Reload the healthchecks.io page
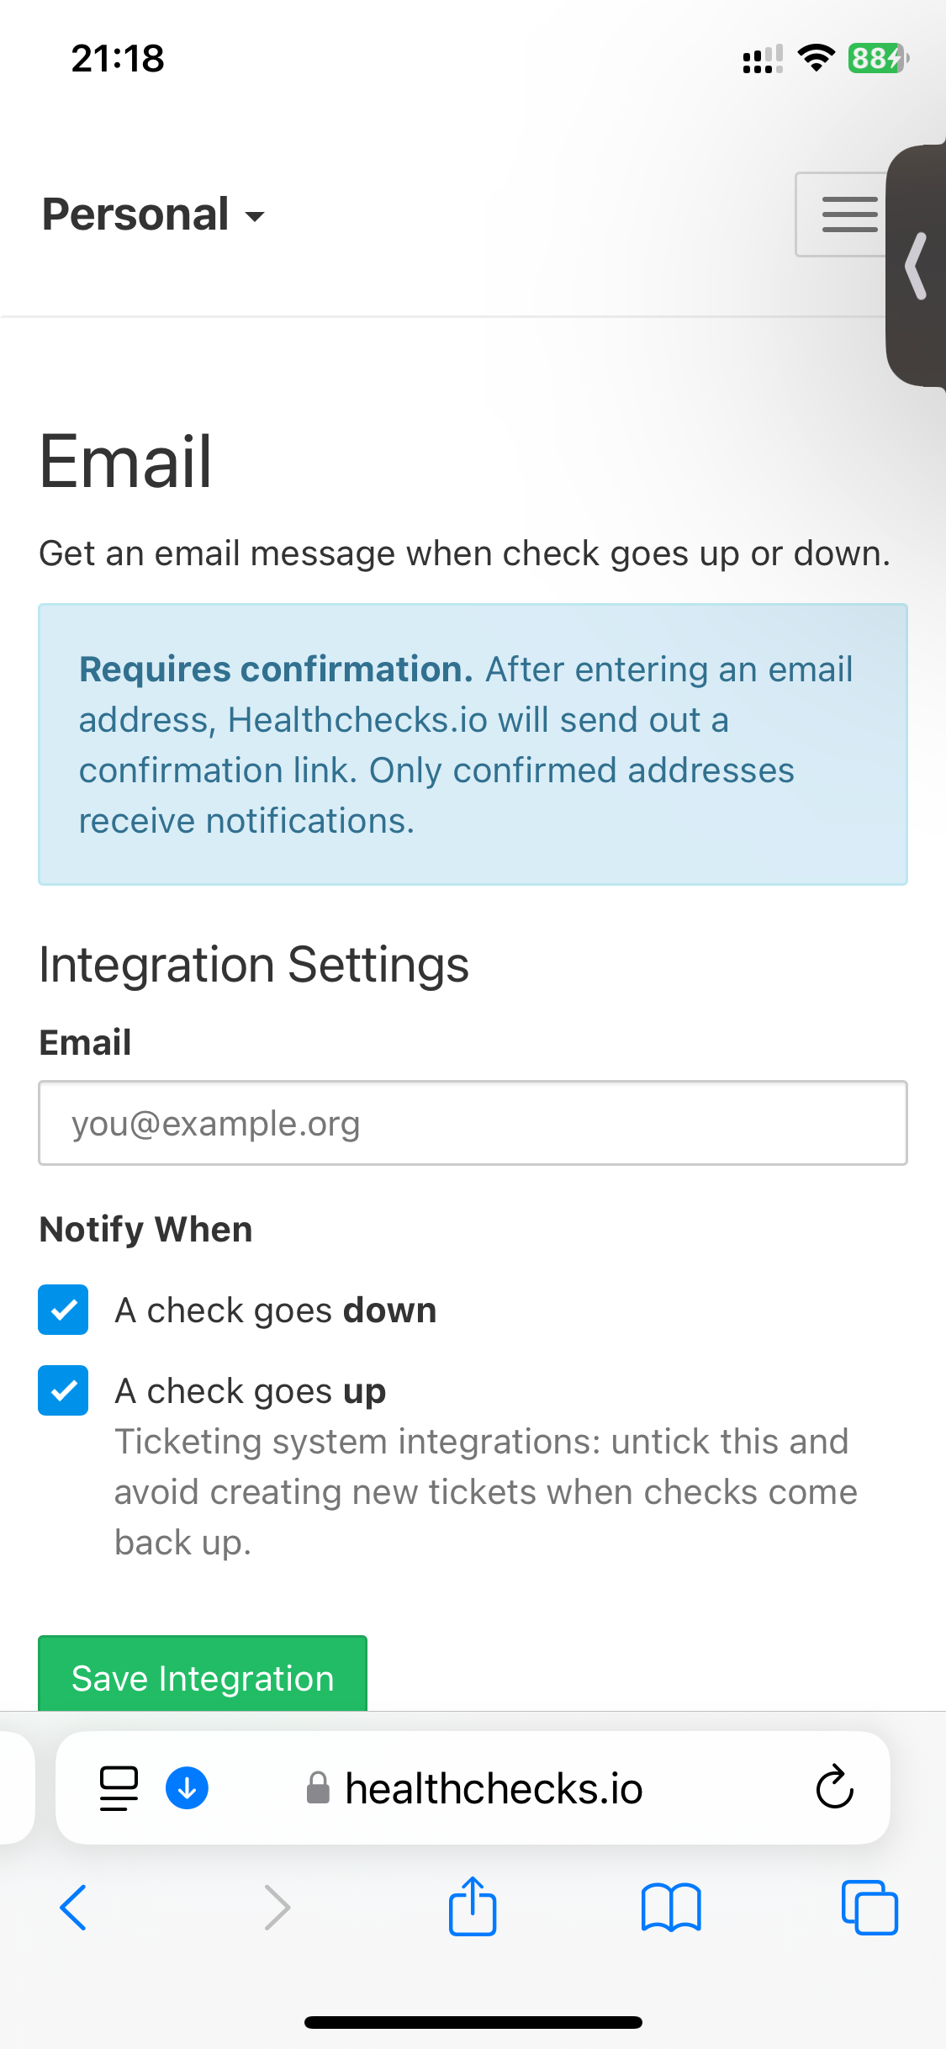The width and height of the screenshot is (946, 2049). pos(834,1787)
